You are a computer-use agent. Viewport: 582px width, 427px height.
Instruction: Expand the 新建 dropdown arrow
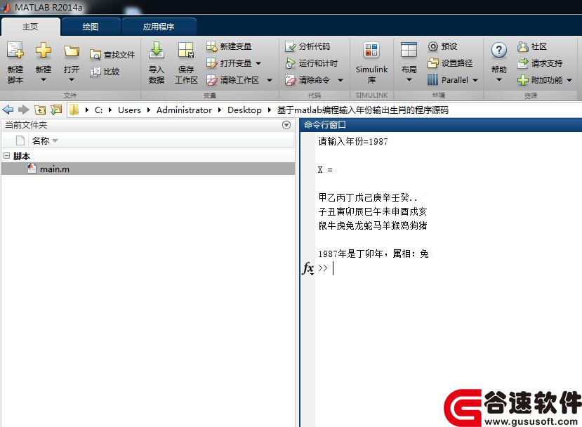pyautogui.click(x=44, y=80)
